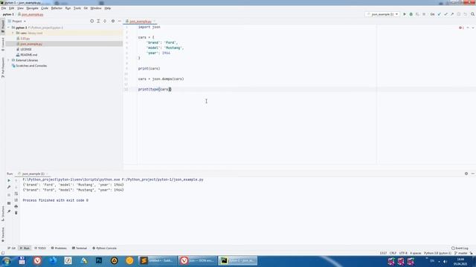Open Git branch master widget in status bar
Image resolution: width=476 pixels, height=267 pixels.
[461, 253]
